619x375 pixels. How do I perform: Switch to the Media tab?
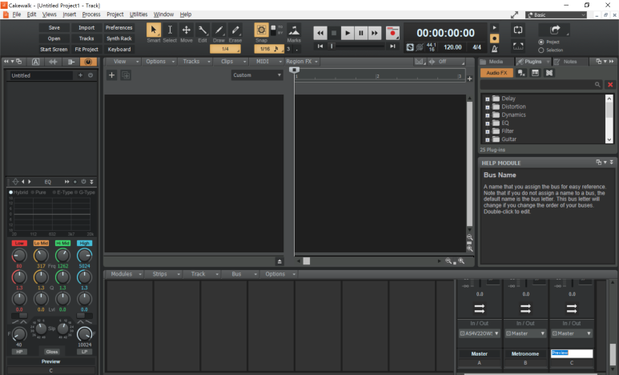click(x=496, y=62)
